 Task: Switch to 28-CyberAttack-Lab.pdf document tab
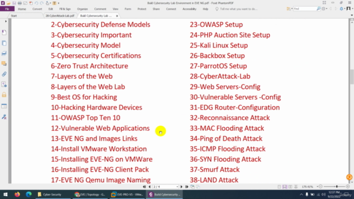tap(60, 16)
